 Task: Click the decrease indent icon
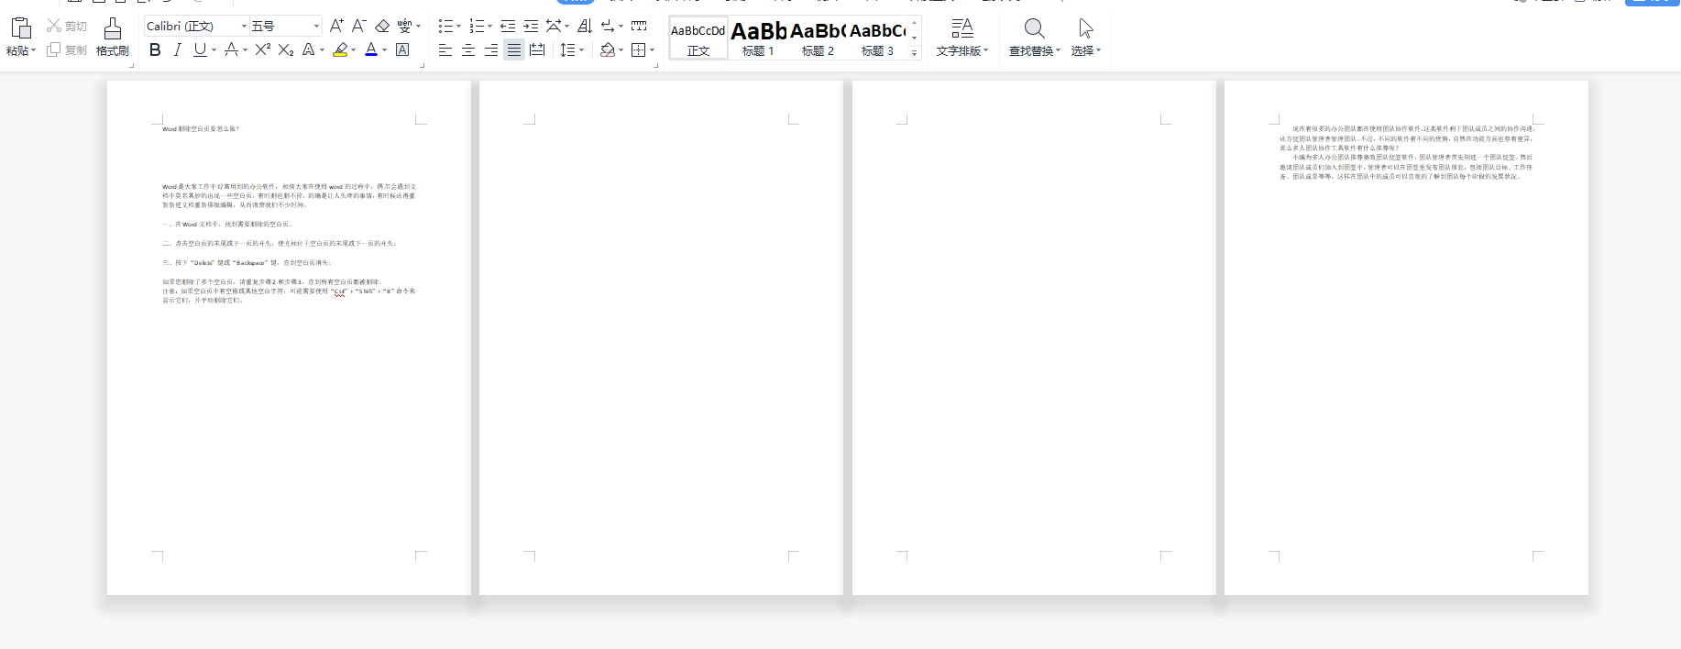pos(508,26)
